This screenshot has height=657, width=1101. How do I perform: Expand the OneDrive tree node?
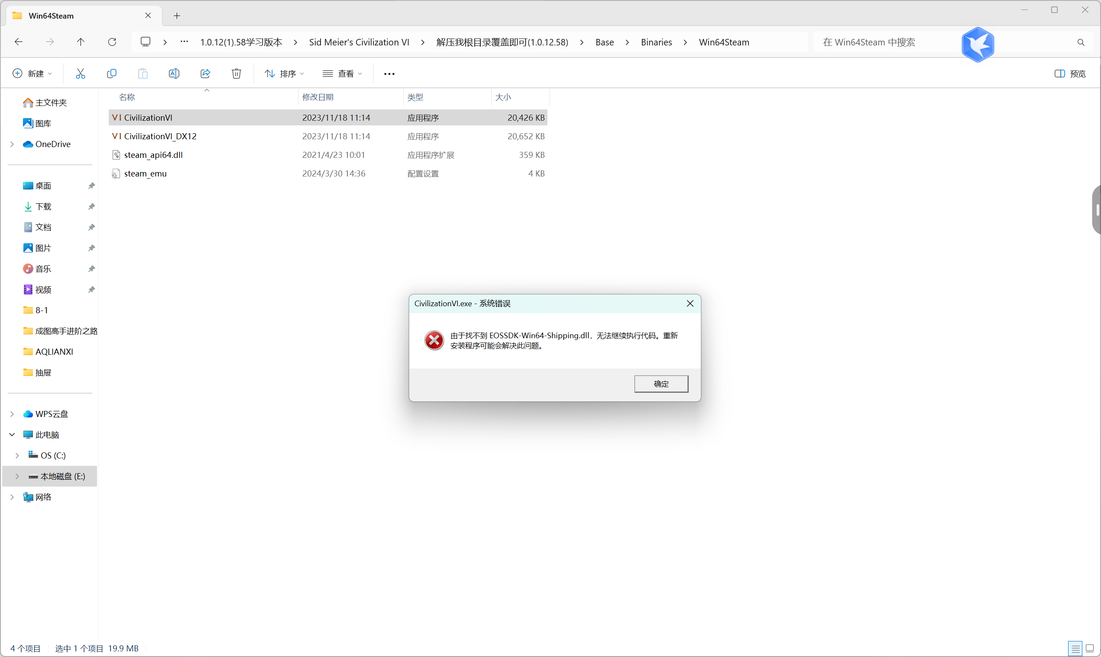[12, 144]
